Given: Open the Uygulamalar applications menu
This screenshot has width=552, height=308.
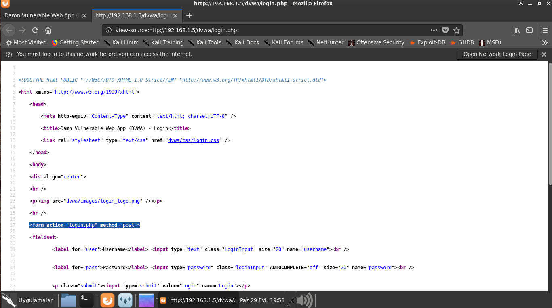Looking at the screenshot, I should [x=27, y=300].
